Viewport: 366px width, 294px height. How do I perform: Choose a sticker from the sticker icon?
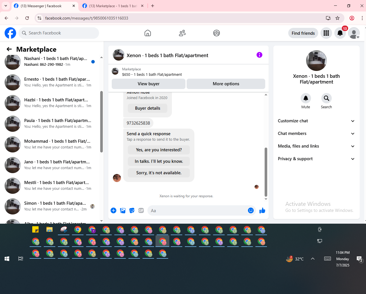[x=132, y=210]
